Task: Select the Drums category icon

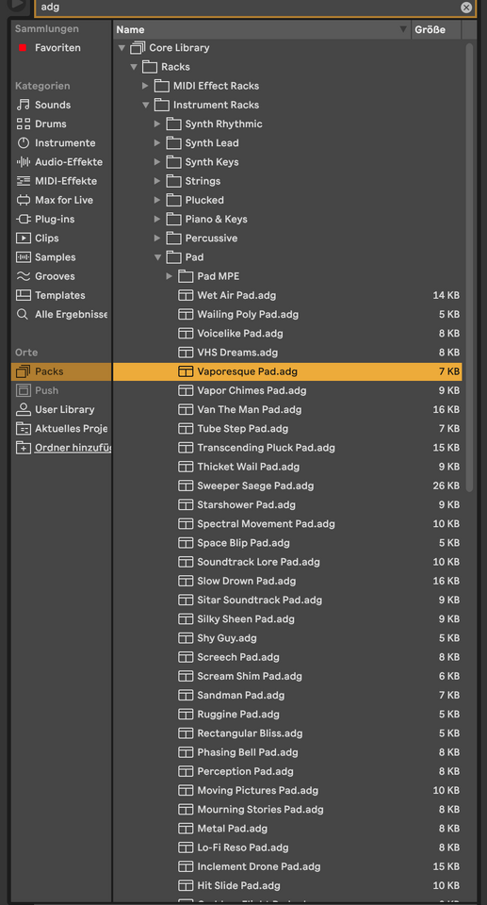Action: click(24, 123)
